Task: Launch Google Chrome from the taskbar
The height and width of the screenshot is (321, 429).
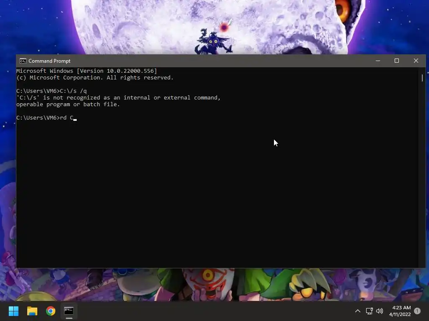Action: [51, 311]
